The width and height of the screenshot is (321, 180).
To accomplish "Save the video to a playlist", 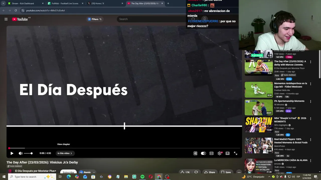I will click(226, 172).
